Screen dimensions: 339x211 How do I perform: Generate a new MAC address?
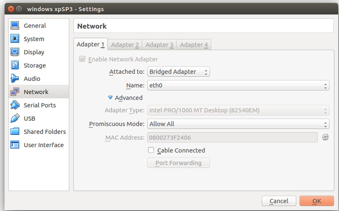coord(325,137)
